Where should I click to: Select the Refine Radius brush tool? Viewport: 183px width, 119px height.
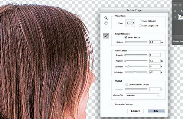tap(106, 36)
